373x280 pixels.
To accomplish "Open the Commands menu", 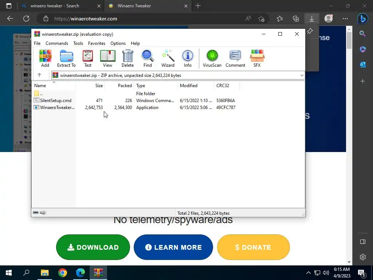I will pyautogui.click(x=57, y=43).
